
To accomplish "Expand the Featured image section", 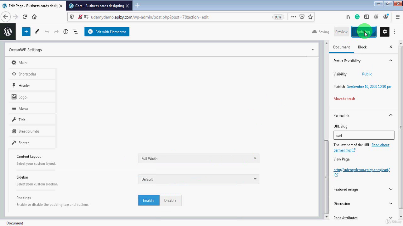I will pos(391,189).
